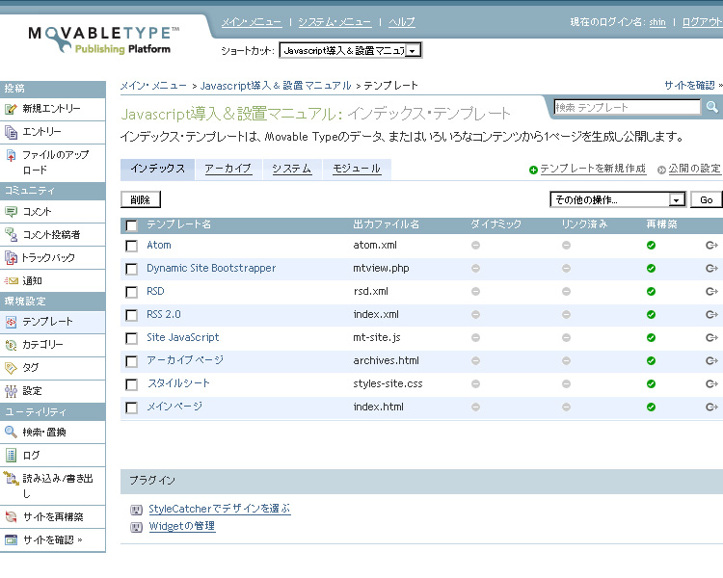The width and height of the screenshot is (723, 578).
Task: Click the 'mtview.php' output file cell
Action: pyautogui.click(x=381, y=268)
